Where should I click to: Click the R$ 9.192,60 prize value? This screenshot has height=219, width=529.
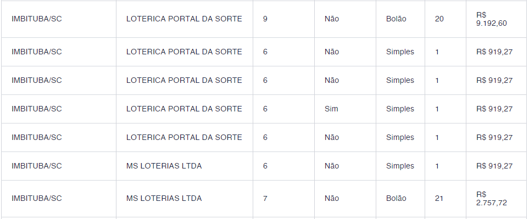coord(491,19)
